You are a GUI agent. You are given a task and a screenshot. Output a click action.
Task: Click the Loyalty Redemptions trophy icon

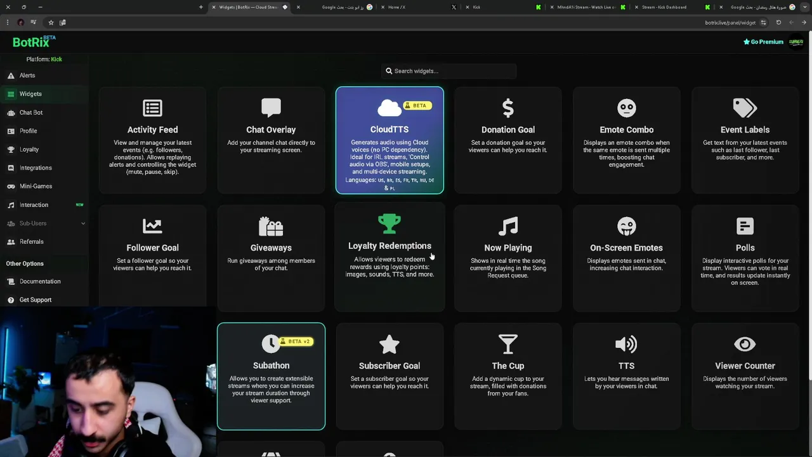[390, 223]
